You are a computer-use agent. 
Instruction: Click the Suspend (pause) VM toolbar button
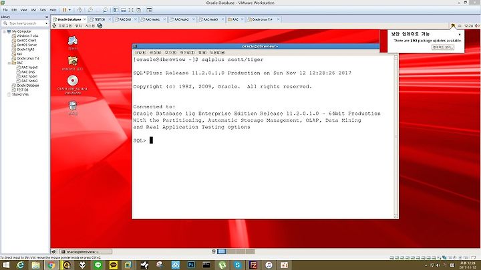64,10
